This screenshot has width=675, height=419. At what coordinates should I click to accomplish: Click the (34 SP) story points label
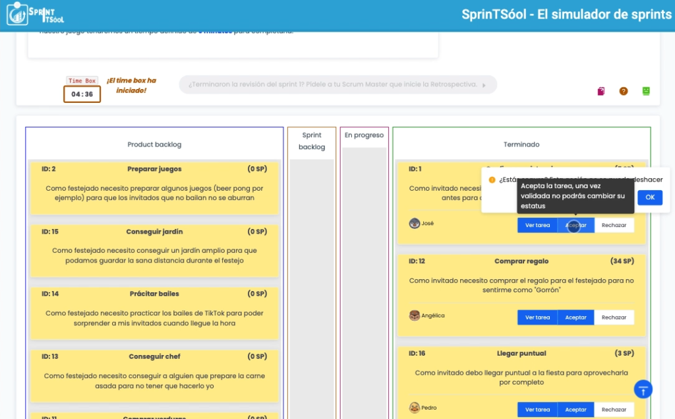[x=622, y=261]
